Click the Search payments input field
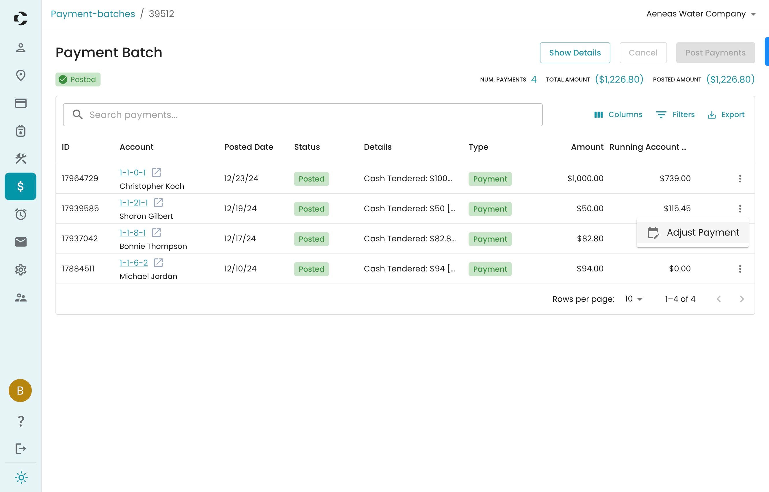This screenshot has height=492, width=769. tap(302, 115)
